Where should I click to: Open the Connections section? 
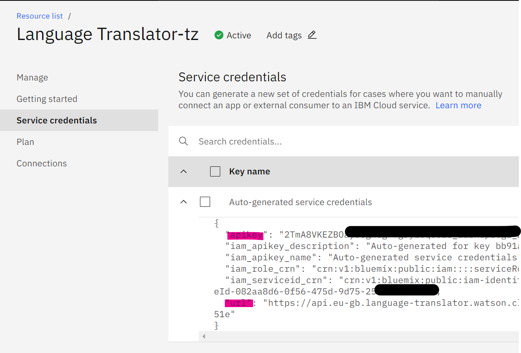tap(42, 163)
